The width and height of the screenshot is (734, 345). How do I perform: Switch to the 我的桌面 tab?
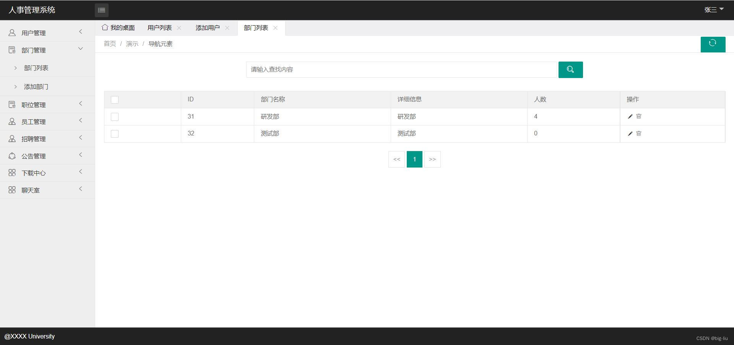[x=119, y=28]
